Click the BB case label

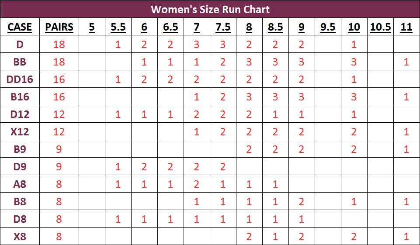(20, 62)
